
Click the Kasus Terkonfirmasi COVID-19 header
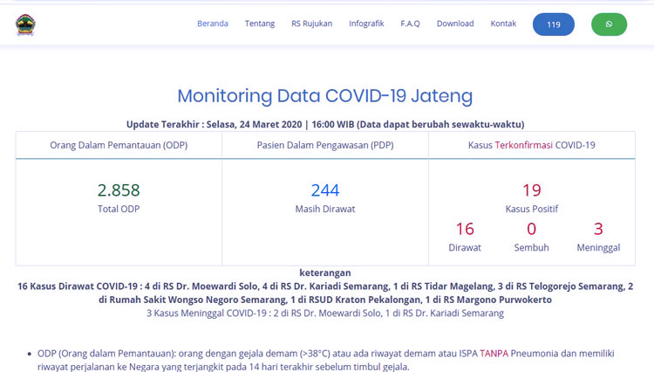[x=532, y=145]
